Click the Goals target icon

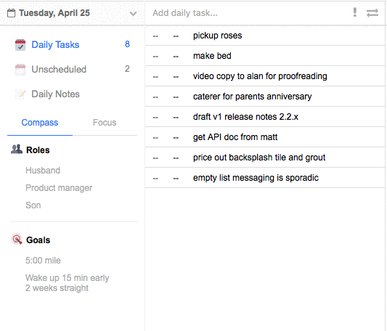[x=17, y=240]
